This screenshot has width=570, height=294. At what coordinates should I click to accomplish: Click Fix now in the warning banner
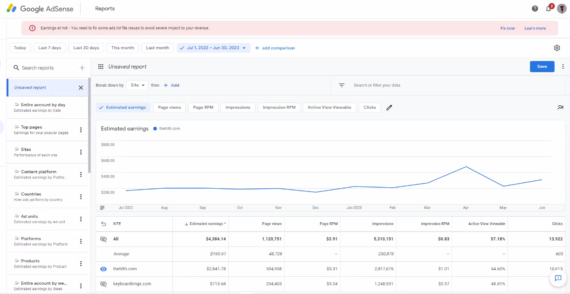pos(508,28)
